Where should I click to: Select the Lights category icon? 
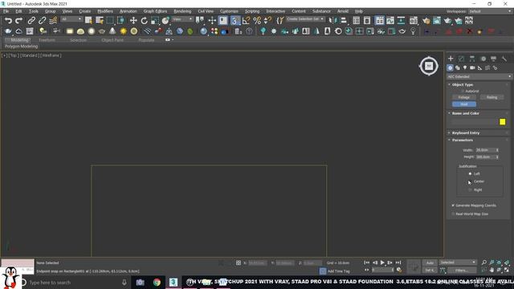pos(465,67)
